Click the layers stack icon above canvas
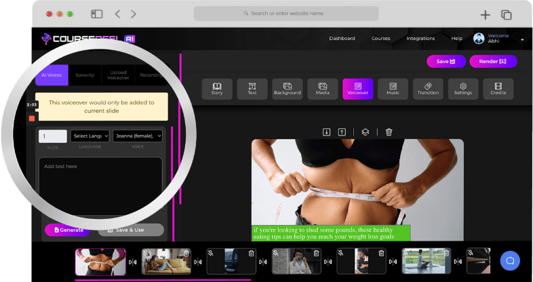 click(x=365, y=132)
